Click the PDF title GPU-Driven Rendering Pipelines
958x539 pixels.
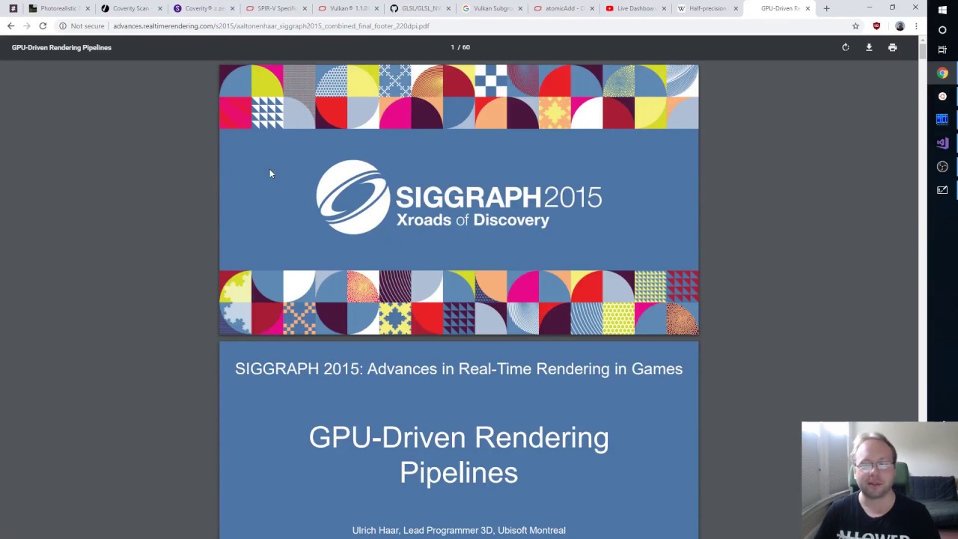tap(61, 47)
